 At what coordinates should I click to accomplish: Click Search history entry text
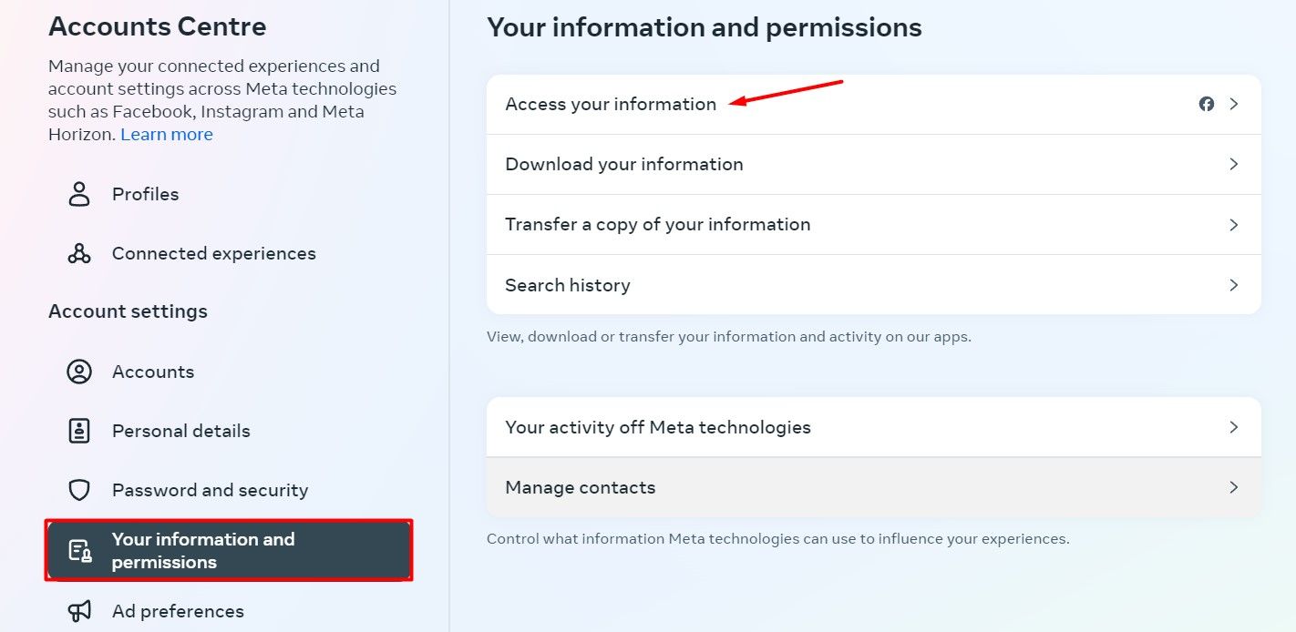pyautogui.click(x=568, y=285)
